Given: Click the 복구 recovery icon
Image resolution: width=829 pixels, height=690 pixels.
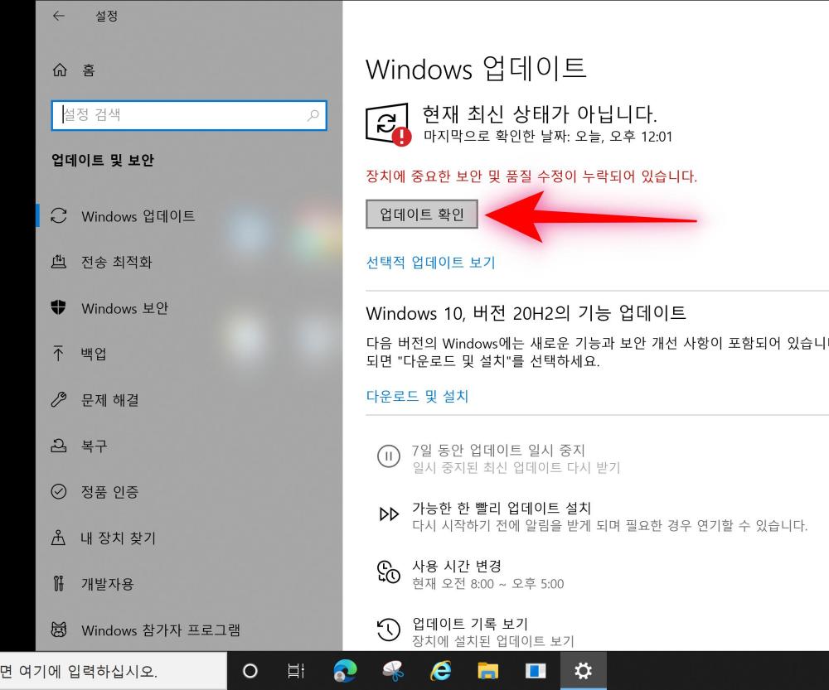Looking at the screenshot, I should [x=59, y=446].
